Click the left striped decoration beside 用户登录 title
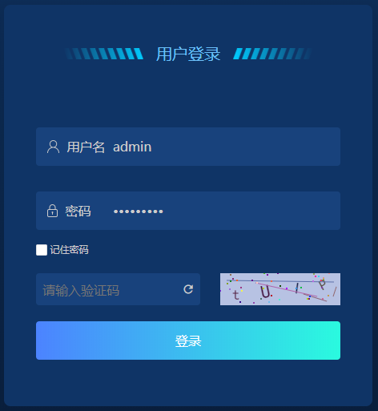This screenshot has width=378, height=411. [104, 54]
